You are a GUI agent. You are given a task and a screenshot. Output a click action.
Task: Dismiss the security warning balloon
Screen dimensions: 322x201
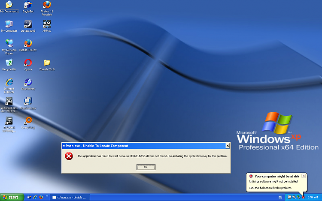click(x=303, y=176)
